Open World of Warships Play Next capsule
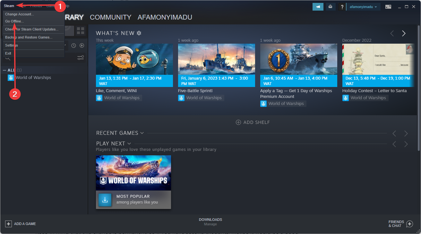 pos(133,173)
